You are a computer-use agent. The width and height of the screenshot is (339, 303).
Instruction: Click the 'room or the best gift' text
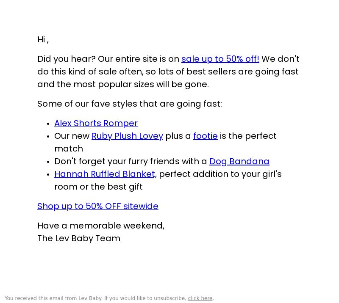point(98,187)
